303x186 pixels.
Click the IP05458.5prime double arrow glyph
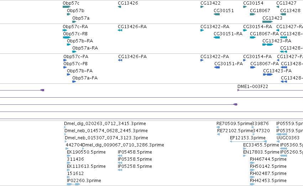coord(120,156)
